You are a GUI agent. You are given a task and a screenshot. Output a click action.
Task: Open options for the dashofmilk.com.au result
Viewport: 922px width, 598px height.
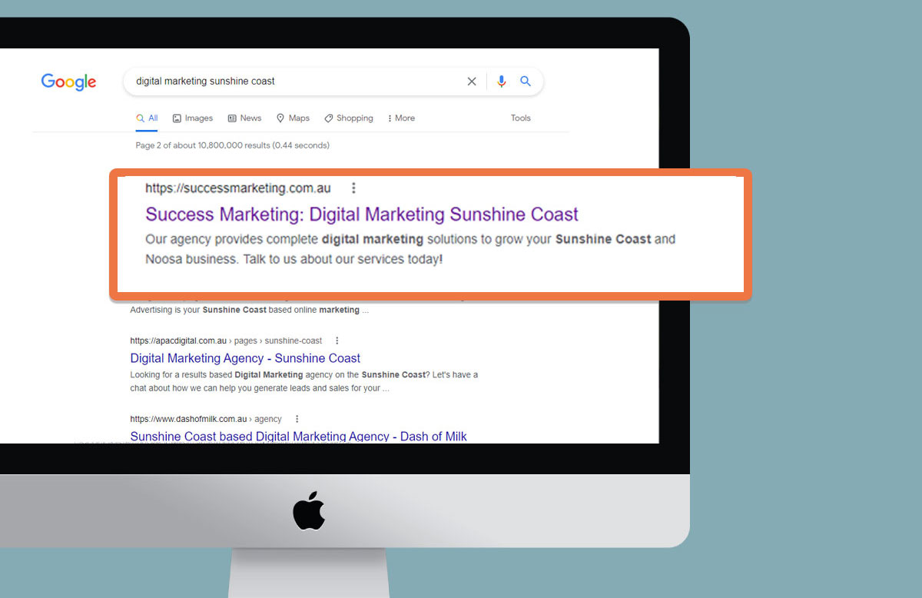pyautogui.click(x=297, y=419)
